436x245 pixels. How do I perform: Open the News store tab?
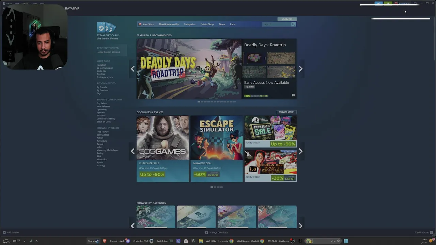(x=222, y=24)
